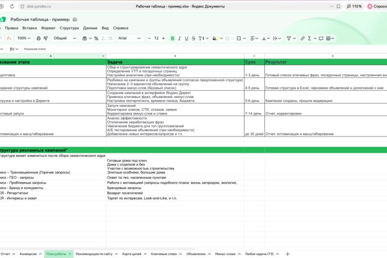Toggle underline formatting

(x=187, y=38)
